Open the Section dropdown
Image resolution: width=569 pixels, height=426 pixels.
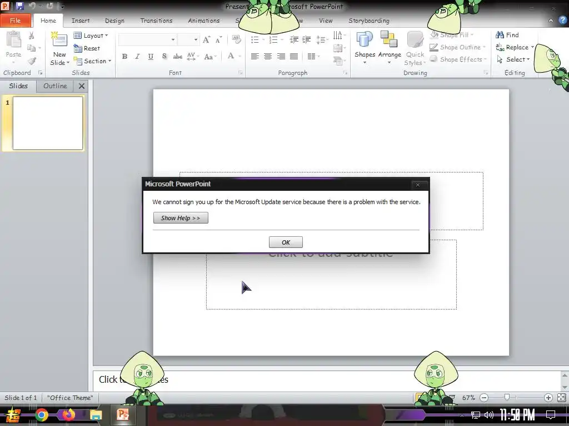click(x=92, y=61)
